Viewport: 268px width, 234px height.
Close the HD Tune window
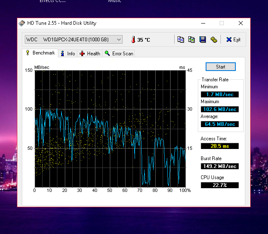click(x=240, y=23)
